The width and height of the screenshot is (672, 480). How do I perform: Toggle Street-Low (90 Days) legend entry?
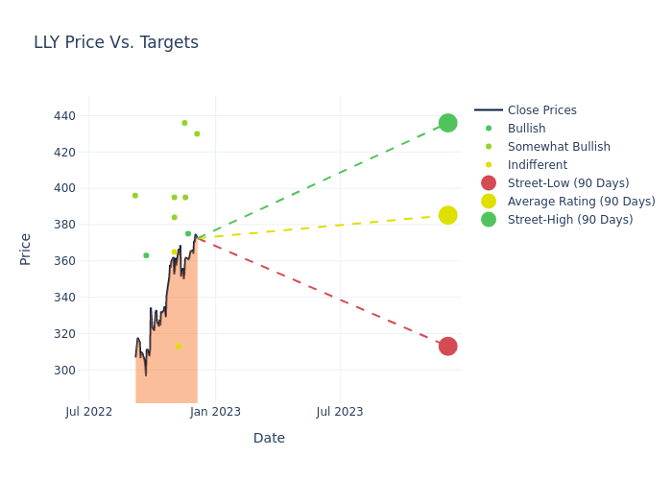point(567,183)
